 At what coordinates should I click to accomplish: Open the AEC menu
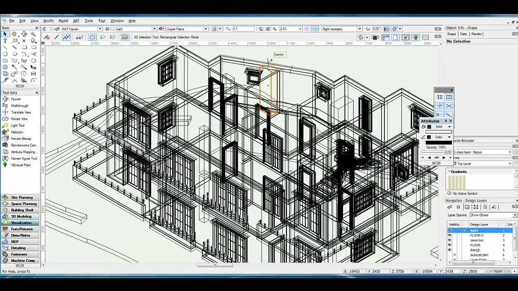[76, 21]
